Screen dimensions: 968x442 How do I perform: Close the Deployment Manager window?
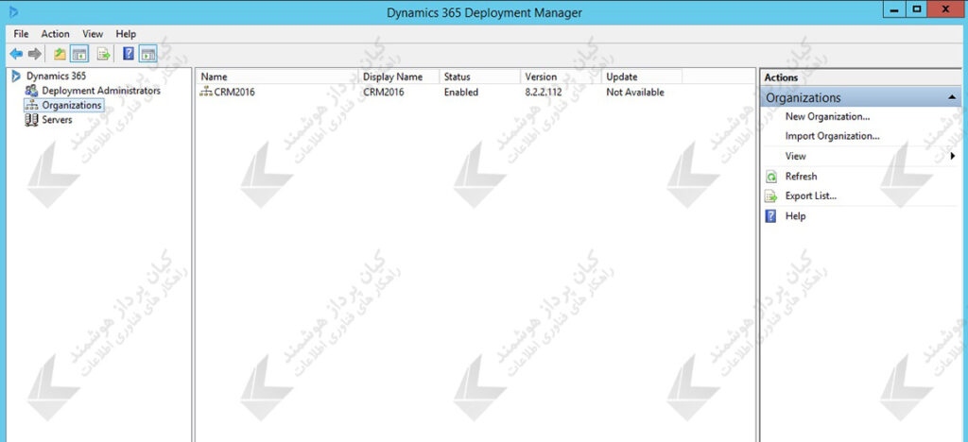[945, 9]
